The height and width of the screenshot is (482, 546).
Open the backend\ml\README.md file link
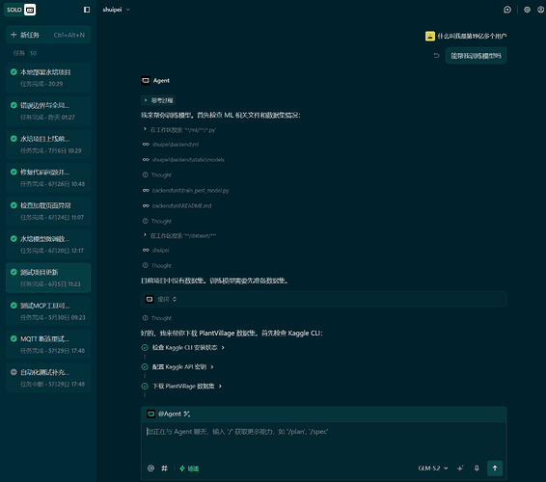point(181,205)
